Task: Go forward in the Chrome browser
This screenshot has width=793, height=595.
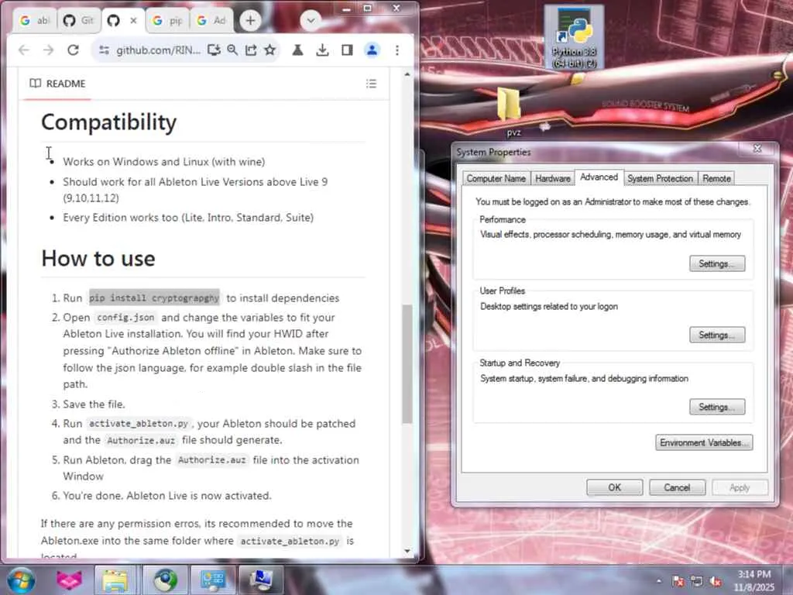Action: tap(48, 50)
